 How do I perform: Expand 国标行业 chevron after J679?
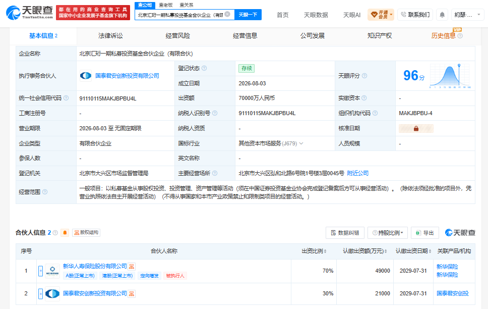point(301,143)
